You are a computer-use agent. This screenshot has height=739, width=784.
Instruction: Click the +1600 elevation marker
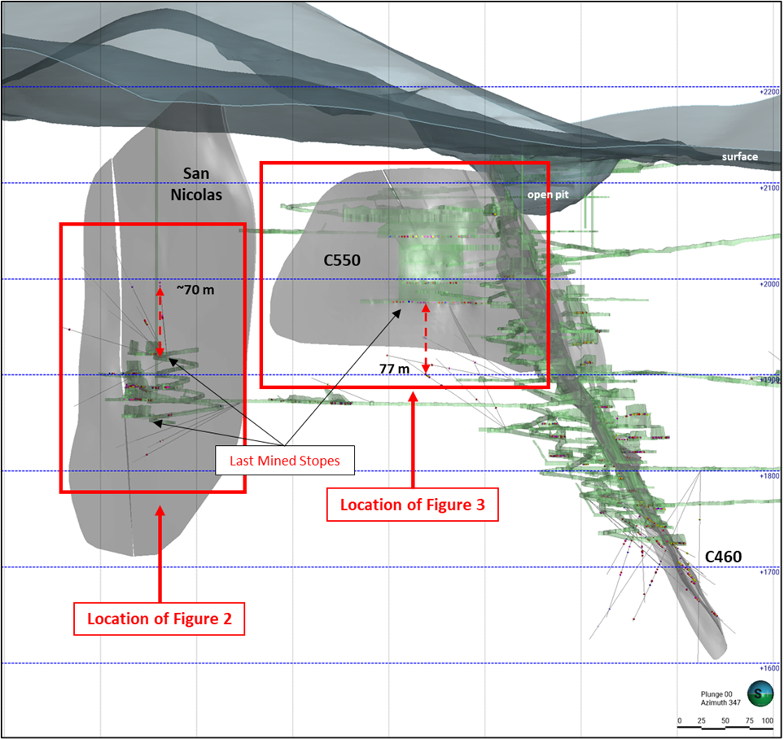[x=769, y=668]
